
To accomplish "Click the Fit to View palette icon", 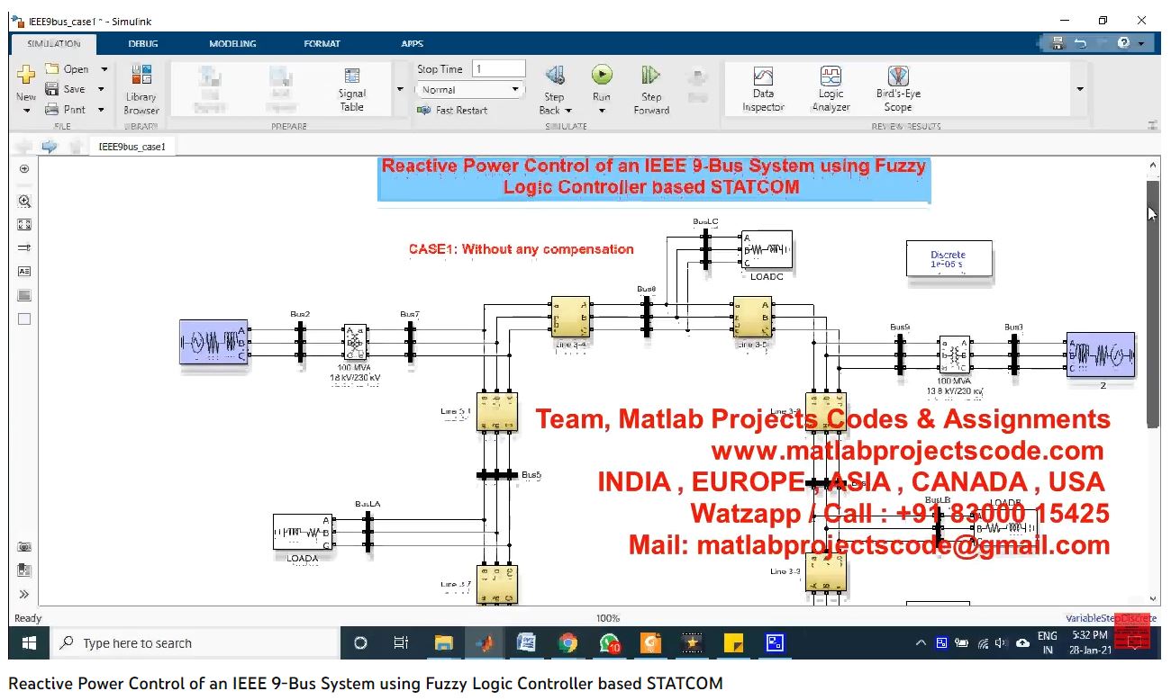I will pyautogui.click(x=24, y=225).
